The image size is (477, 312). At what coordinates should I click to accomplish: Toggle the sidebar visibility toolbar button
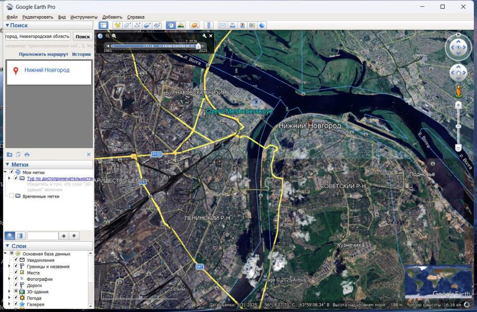click(103, 25)
